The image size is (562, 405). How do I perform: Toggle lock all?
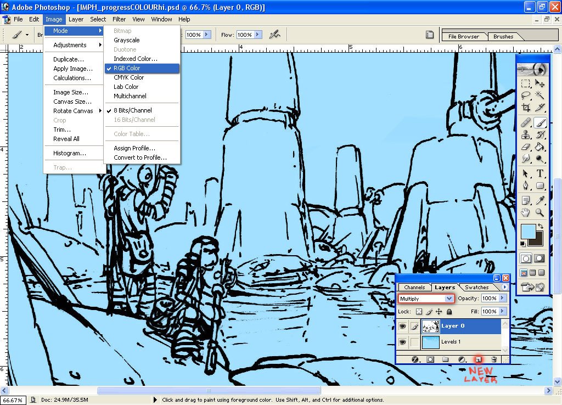click(449, 312)
